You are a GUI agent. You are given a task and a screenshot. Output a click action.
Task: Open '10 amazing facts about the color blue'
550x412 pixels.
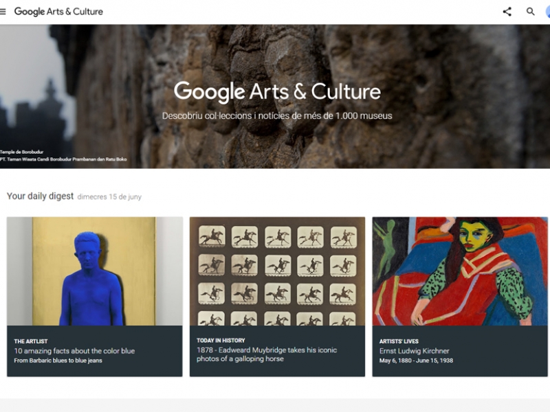74,351
